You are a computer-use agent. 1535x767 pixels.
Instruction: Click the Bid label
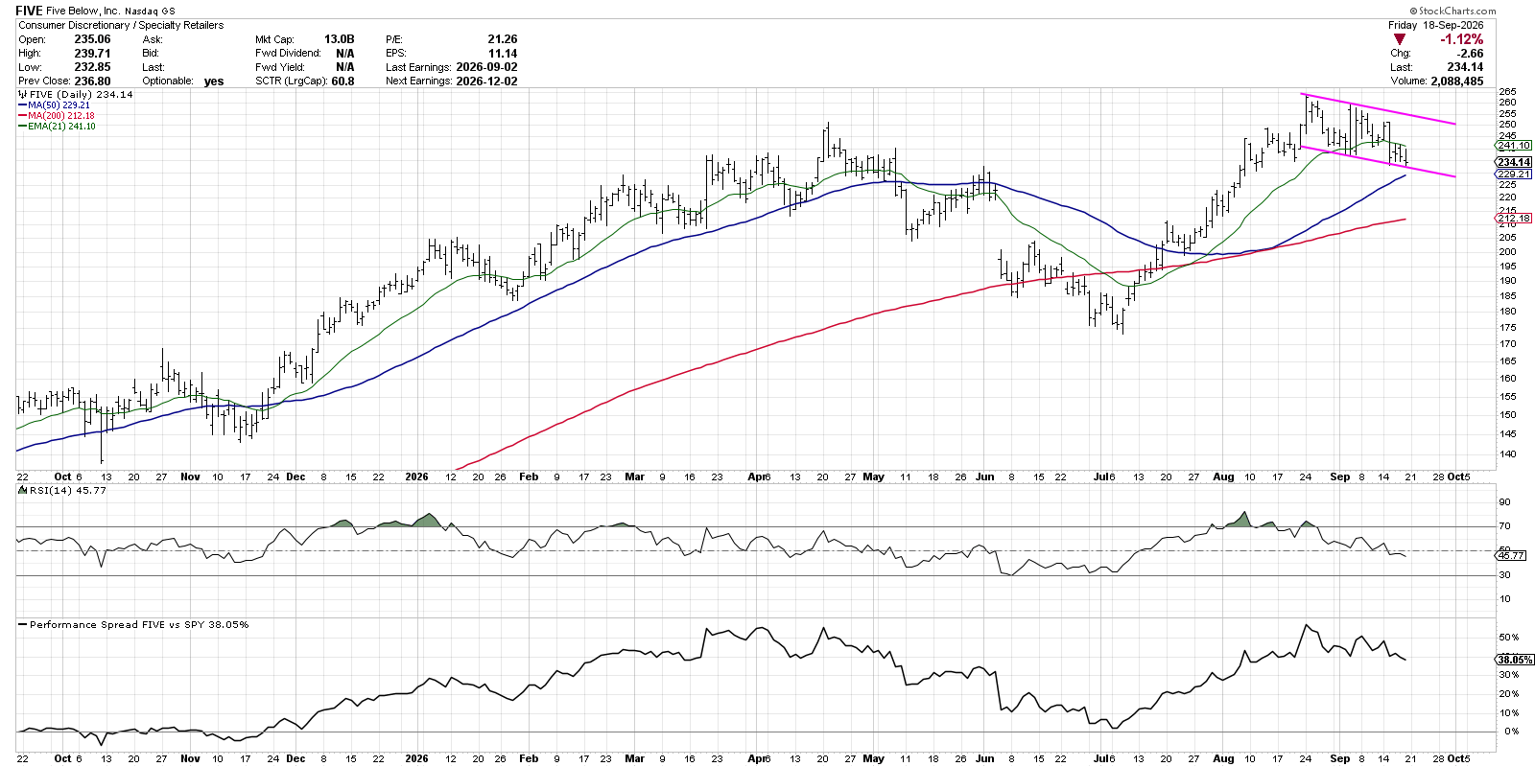pos(151,54)
